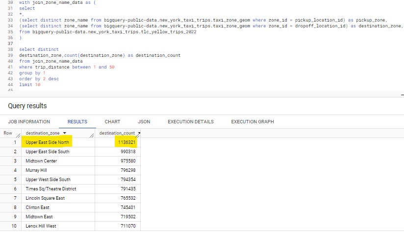Select the Times Sq/Theatre District cell
This screenshot has width=404, height=232.
click(x=51, y=189)
